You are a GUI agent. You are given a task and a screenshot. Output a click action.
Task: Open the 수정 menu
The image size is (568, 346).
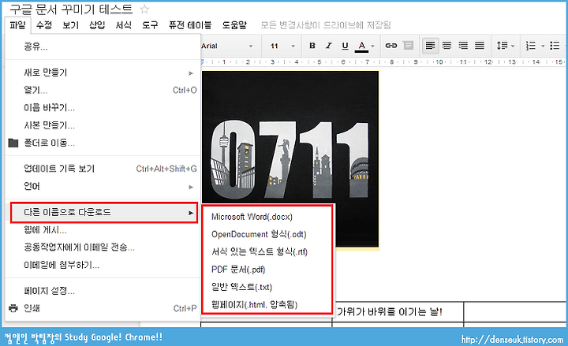(44, 25)
